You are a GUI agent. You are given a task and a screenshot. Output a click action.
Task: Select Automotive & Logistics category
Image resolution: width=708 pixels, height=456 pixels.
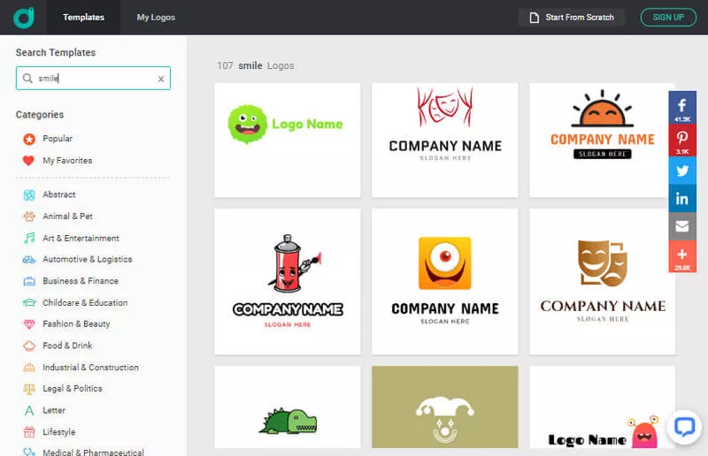[87, 259]
